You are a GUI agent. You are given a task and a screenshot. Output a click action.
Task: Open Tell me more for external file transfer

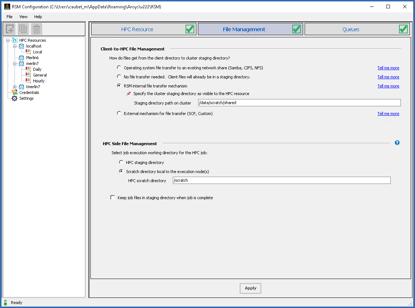coord(388,113)
